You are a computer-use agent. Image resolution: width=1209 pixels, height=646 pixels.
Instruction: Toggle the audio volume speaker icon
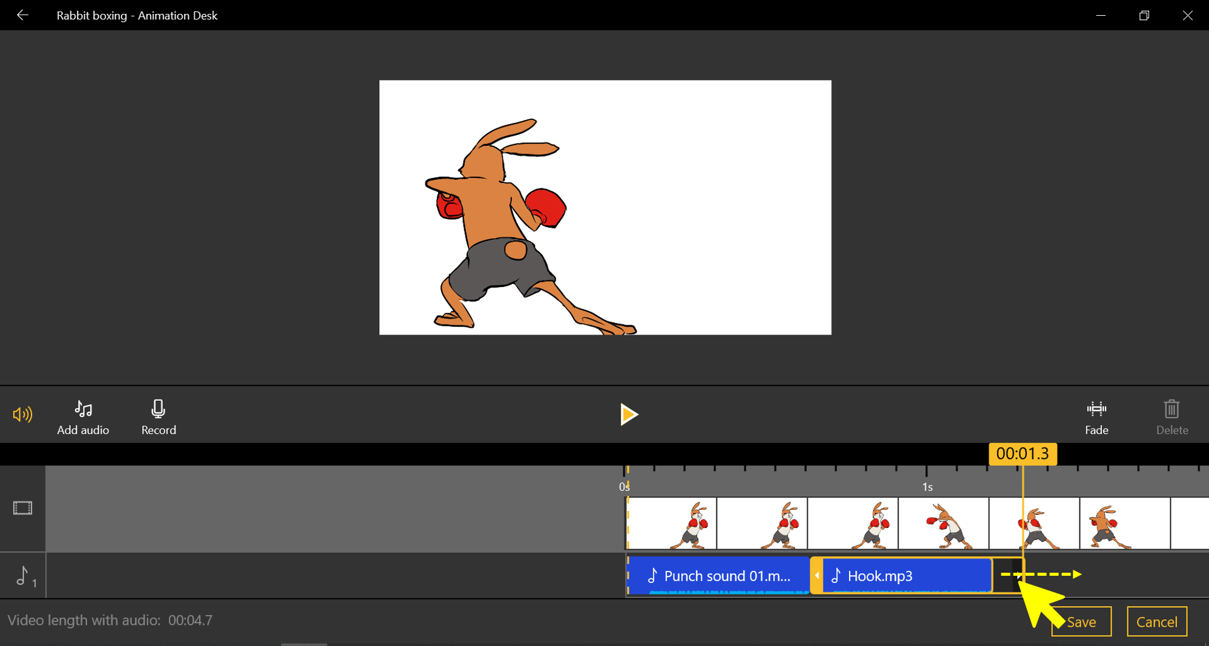coord(22,414)
